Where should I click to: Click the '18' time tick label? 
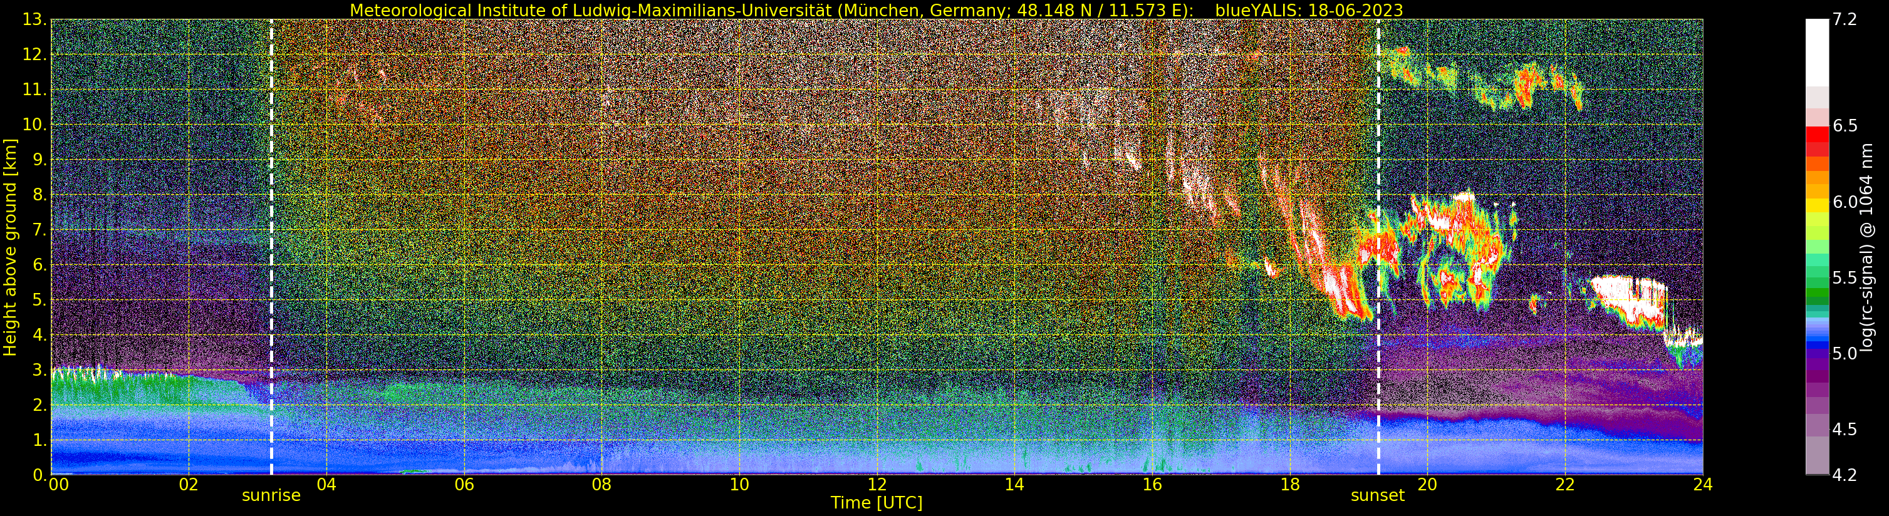pyautogui.click(x=1290, y=485)
